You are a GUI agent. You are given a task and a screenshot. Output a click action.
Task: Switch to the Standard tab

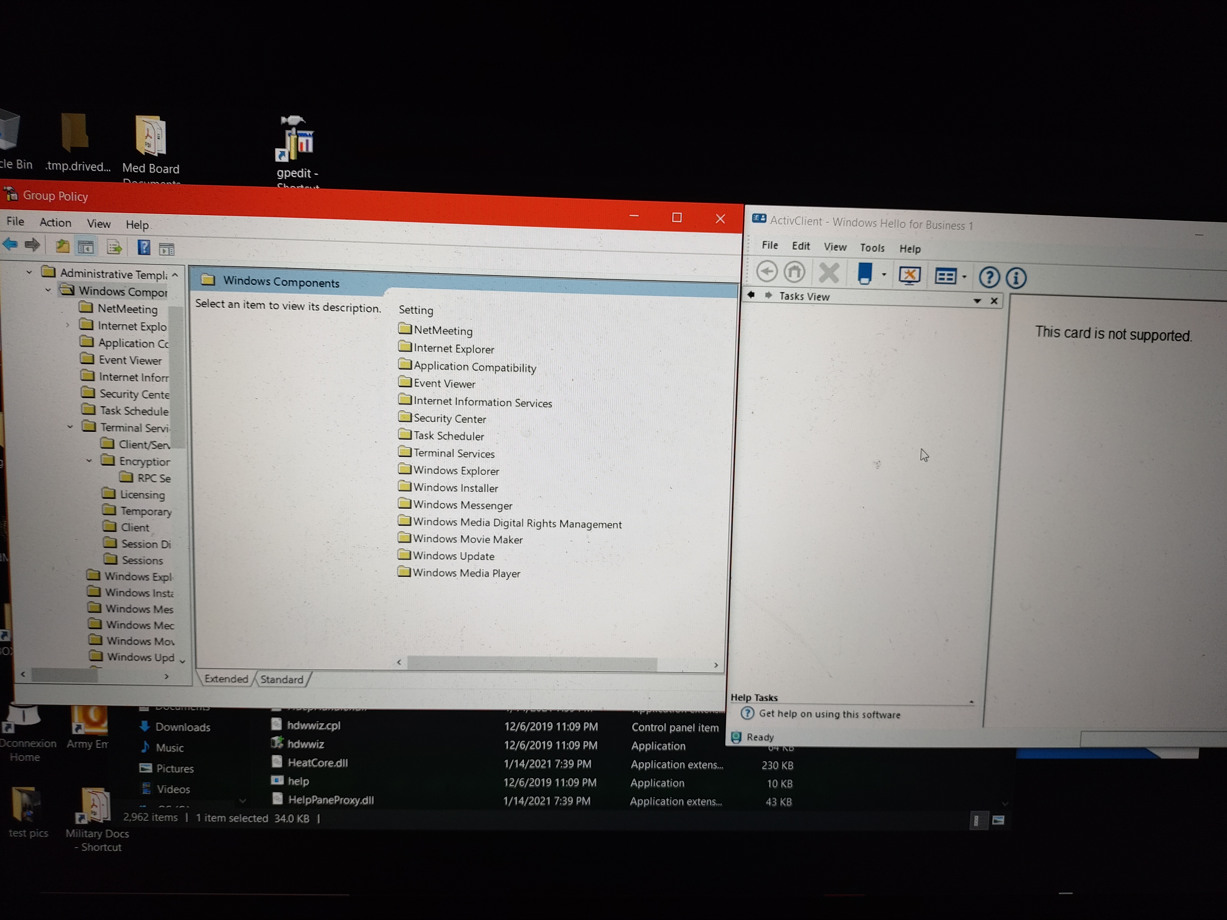[282, 679]
